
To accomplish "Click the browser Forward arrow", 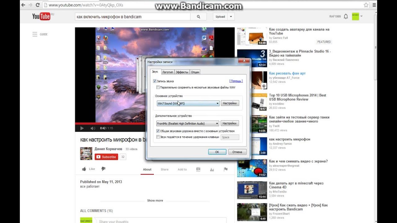I will coord(30,5).
